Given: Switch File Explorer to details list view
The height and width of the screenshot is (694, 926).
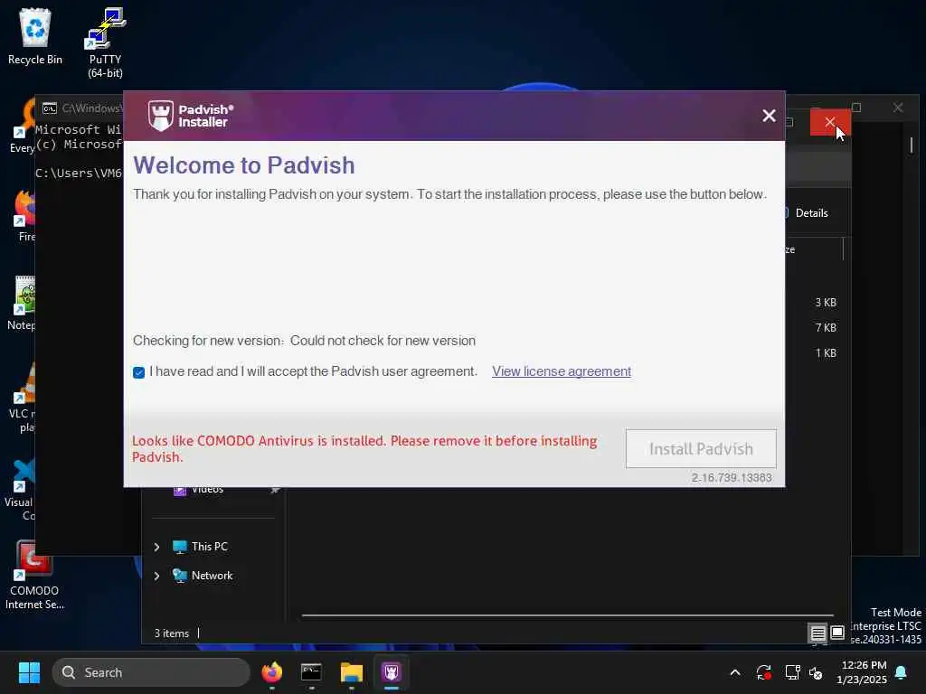Looking at the screenshot, I should click(x=817, y=633).
